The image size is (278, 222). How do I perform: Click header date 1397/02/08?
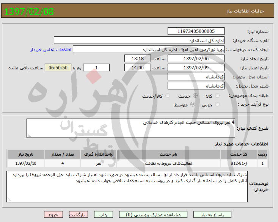[29, 11]
